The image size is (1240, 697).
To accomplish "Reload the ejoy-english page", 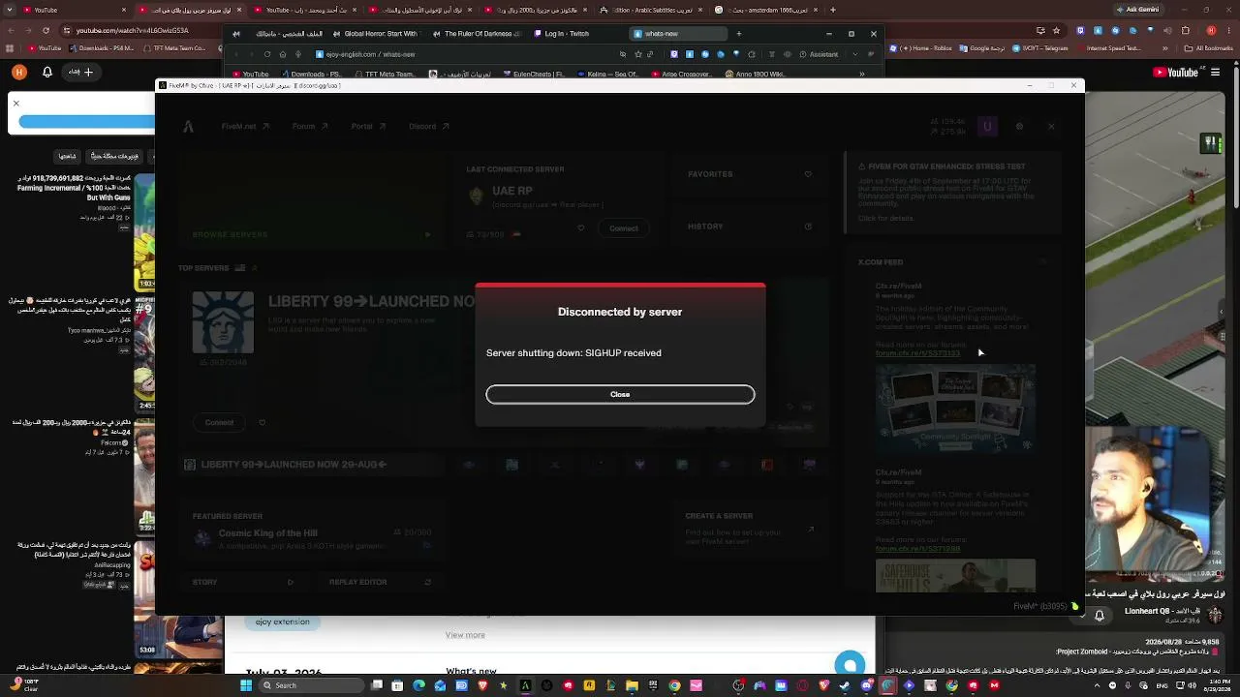I will point(267,54).
